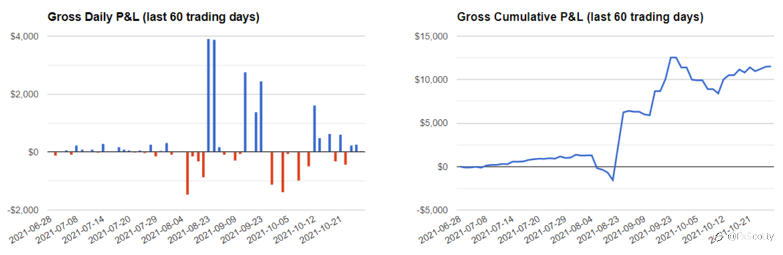Click the -$5,000 label on Cumulative chart
This screenshot has height=255, width=783.
[432, 210]
